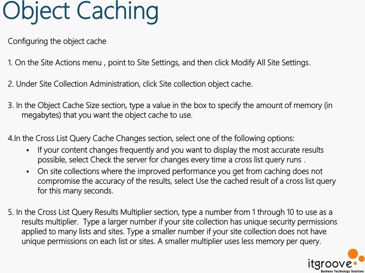365x273 pixels.
Task: Click the Object Caching slide title
Action: click(81, 11)
